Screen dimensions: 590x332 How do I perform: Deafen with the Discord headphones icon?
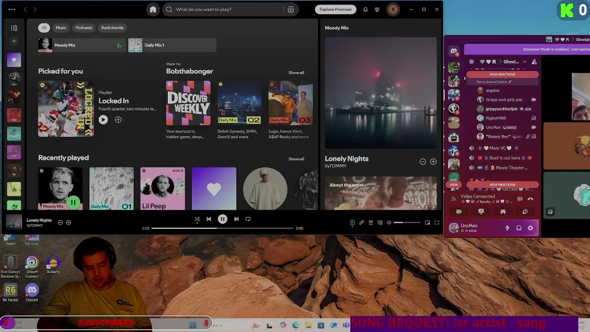click(x=519, y=228)
